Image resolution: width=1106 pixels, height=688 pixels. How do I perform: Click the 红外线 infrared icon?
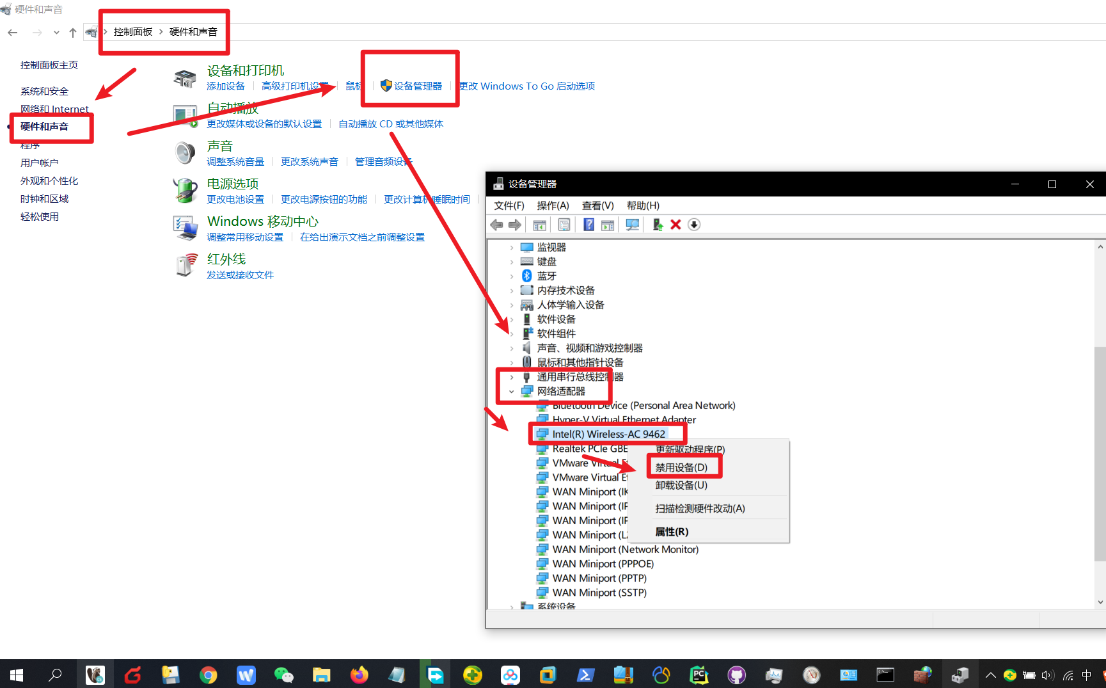[x=186, y=265]
